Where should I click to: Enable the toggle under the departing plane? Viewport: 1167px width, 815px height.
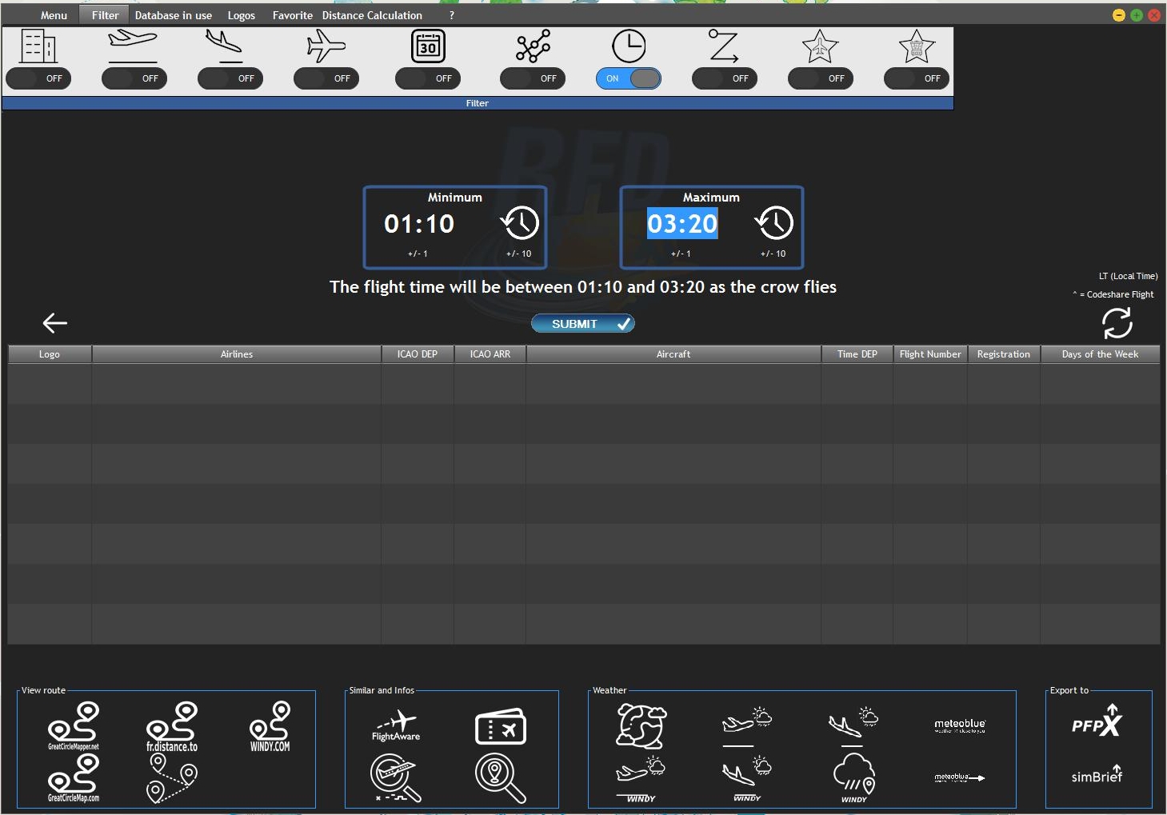(134, 78)
